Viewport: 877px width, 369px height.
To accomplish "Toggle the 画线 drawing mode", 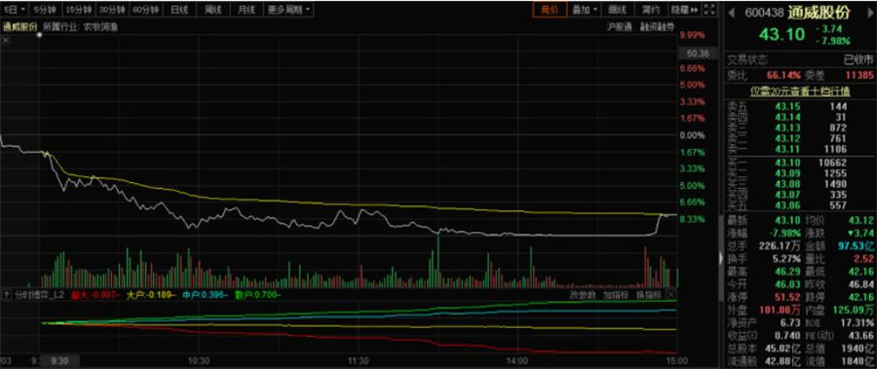I will (617, 10).
